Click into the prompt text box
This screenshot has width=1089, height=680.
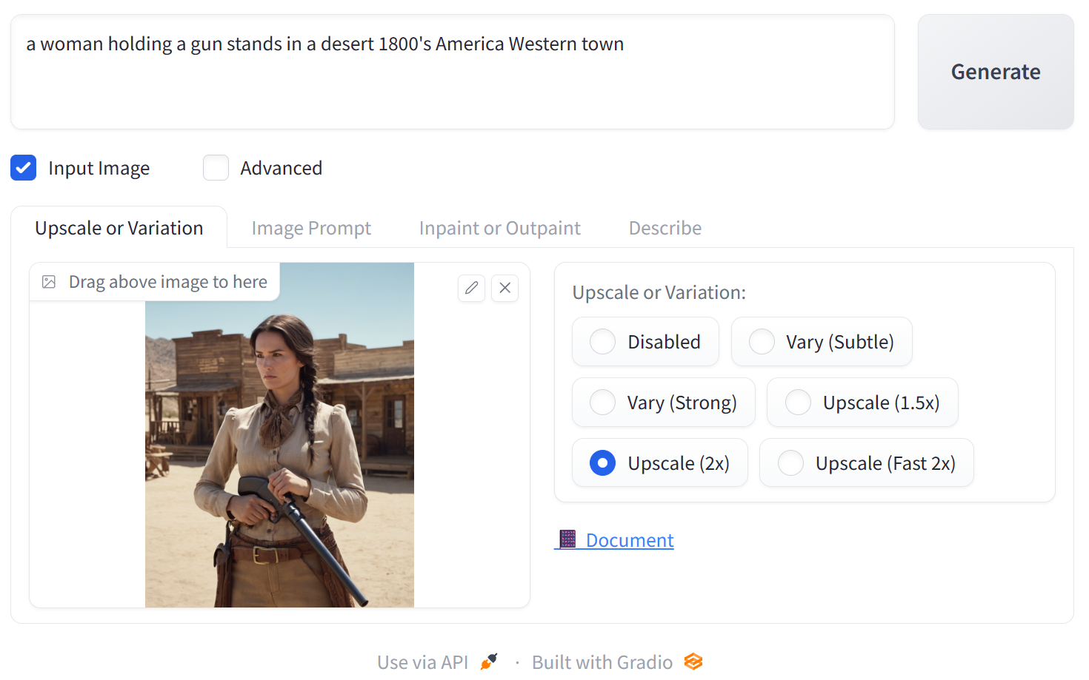point(453,72)
